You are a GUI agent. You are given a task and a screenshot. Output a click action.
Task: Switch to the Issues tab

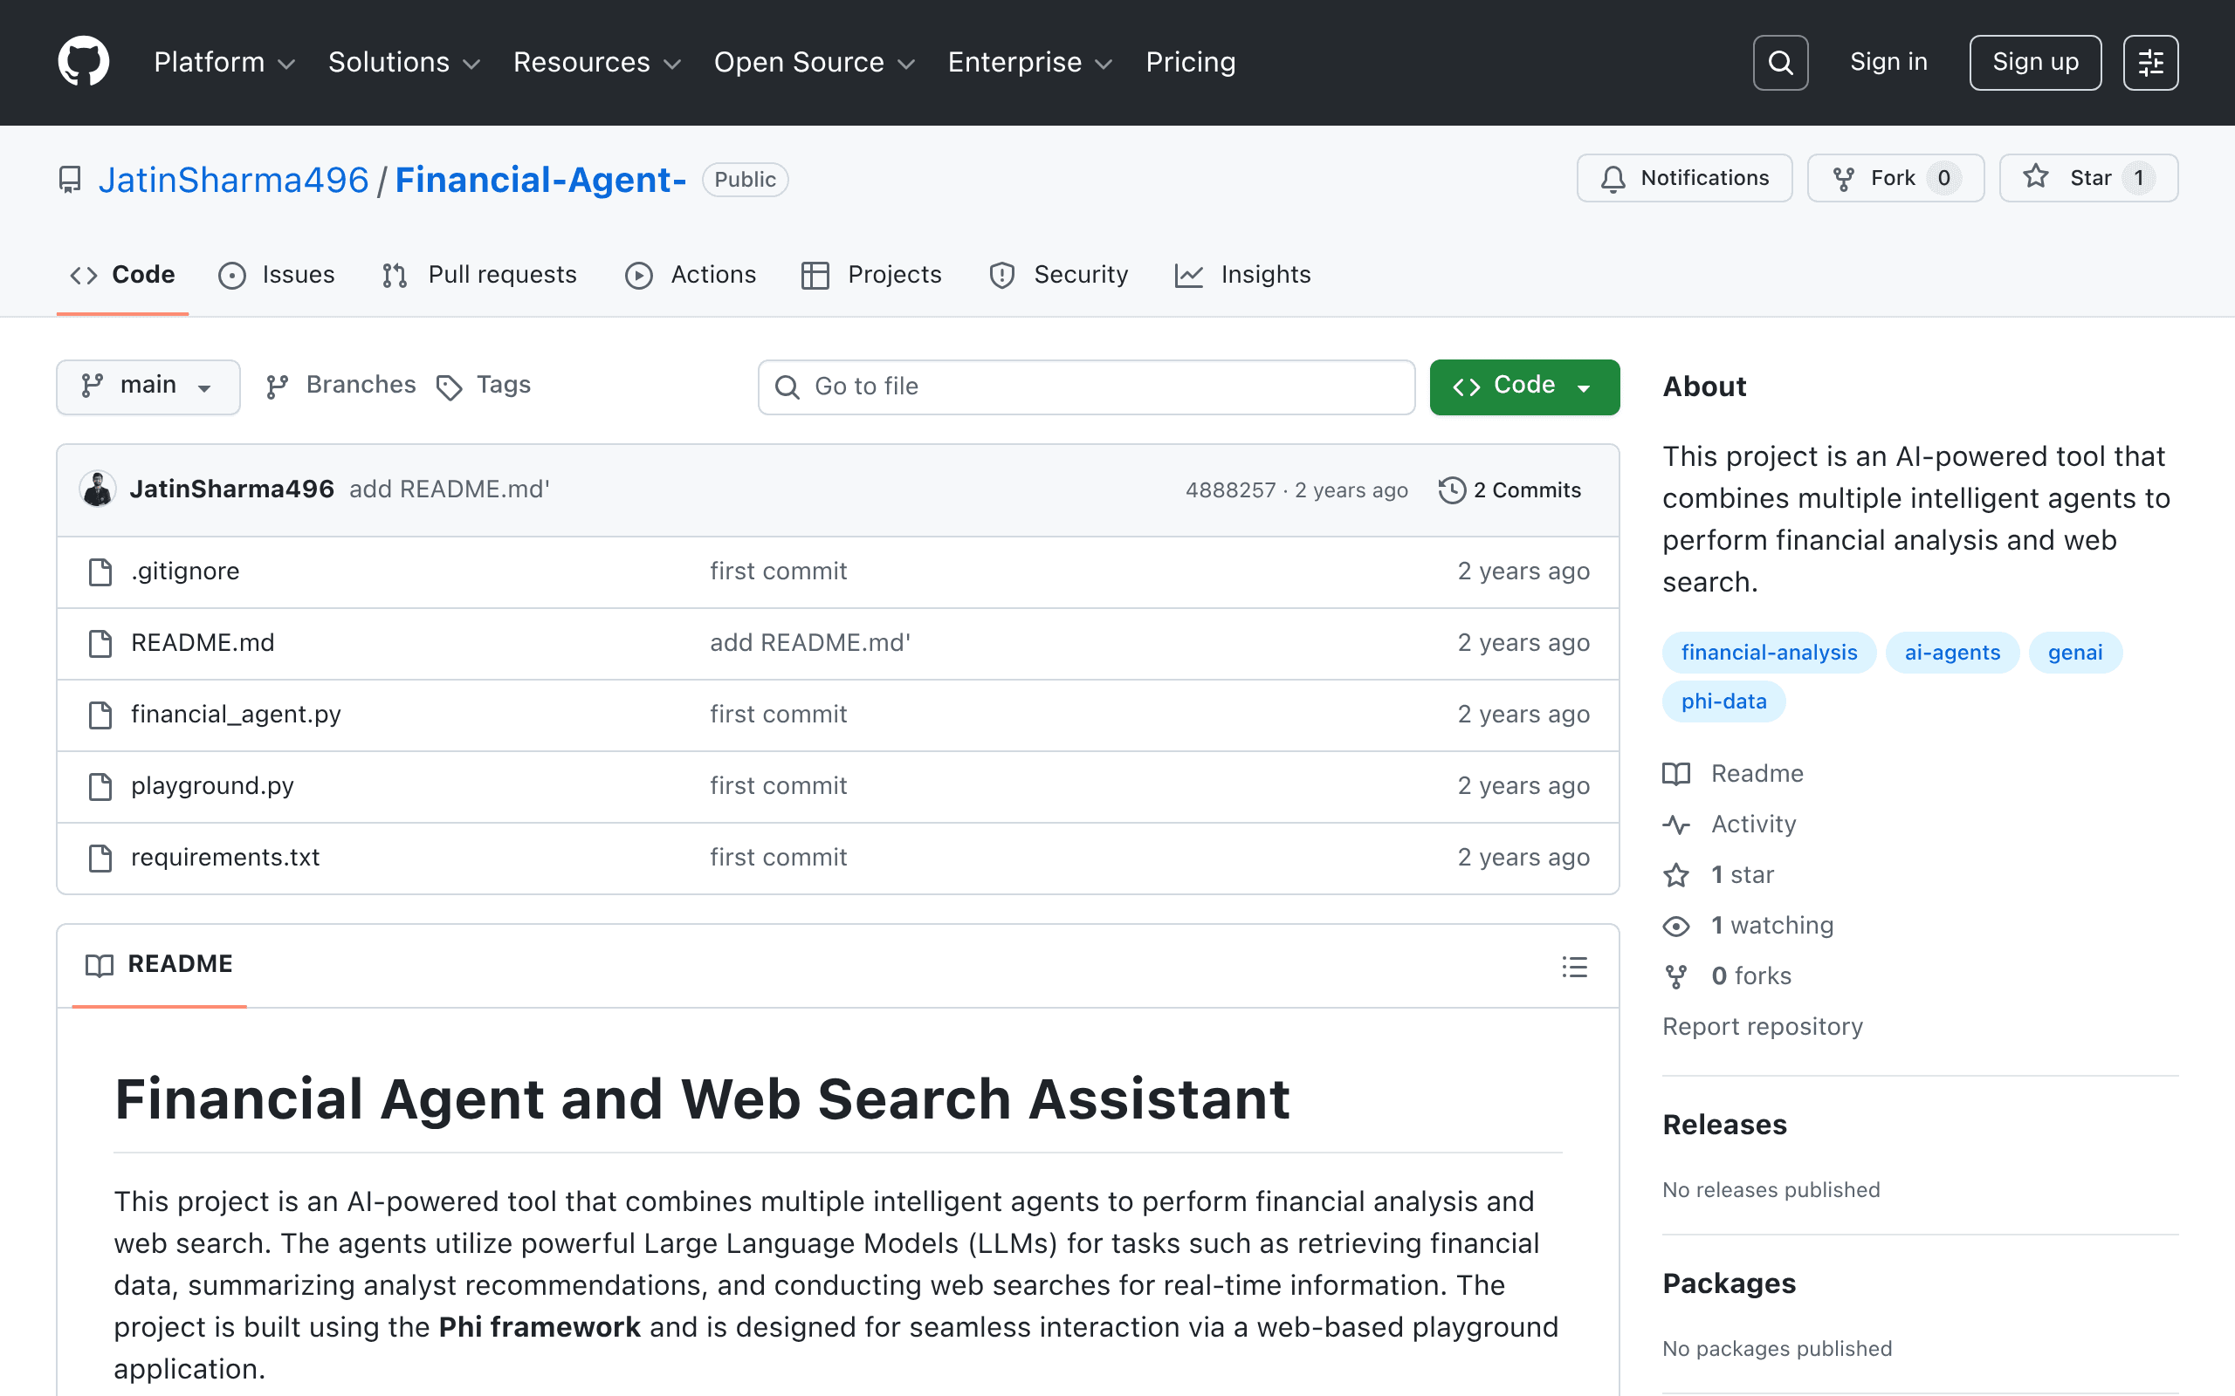click(277, 275)
